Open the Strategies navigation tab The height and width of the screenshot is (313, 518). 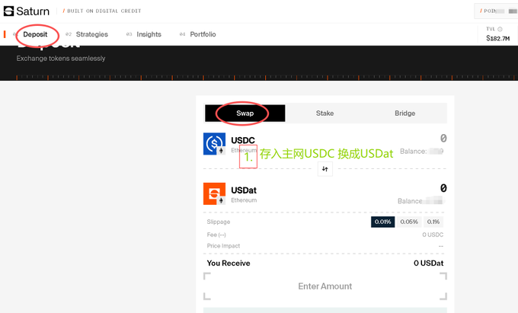click(x=92, y=34)
